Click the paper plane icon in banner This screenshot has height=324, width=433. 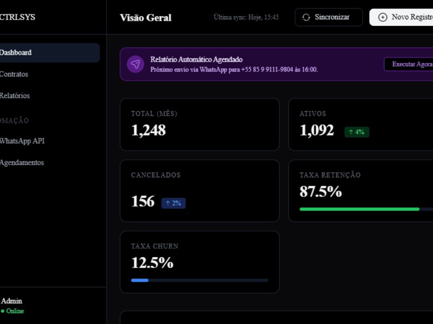pyautogui.click(x=135, y=64)
